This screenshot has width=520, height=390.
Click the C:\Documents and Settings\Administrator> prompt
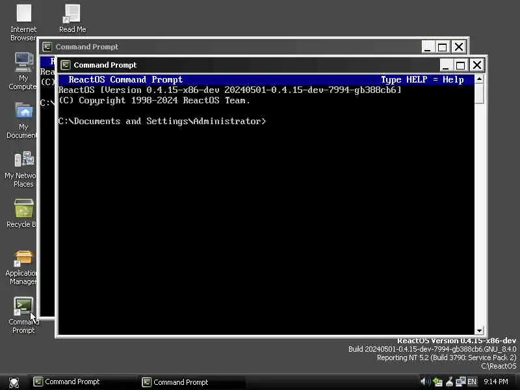pyautogui.click(x=162, y=121)
